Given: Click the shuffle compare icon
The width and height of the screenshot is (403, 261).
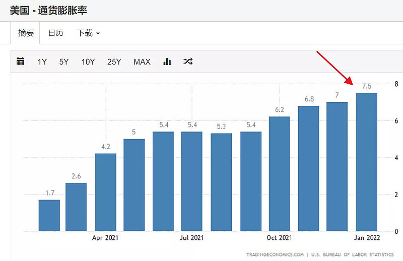Looking at the screenshot, I should tap(188, 61).
